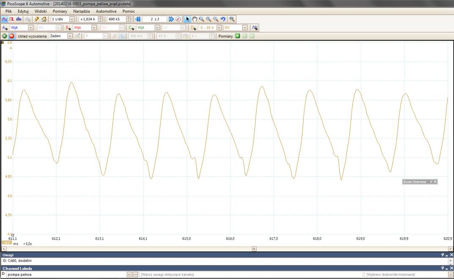The height and width of the screenshot is (279, 454).
Task: Stop capturing with red stop button
Action: pos(12,36)
